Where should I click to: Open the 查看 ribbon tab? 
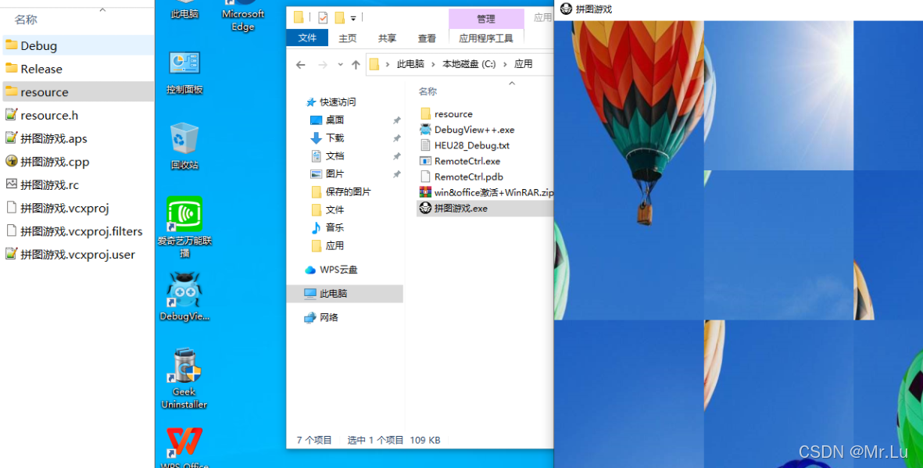click(427, 38)
